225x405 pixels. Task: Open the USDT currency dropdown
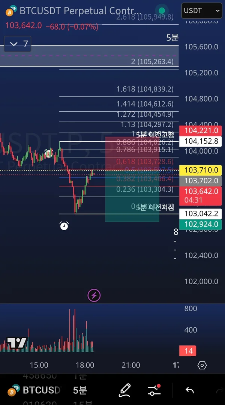(x=201, y=10)
